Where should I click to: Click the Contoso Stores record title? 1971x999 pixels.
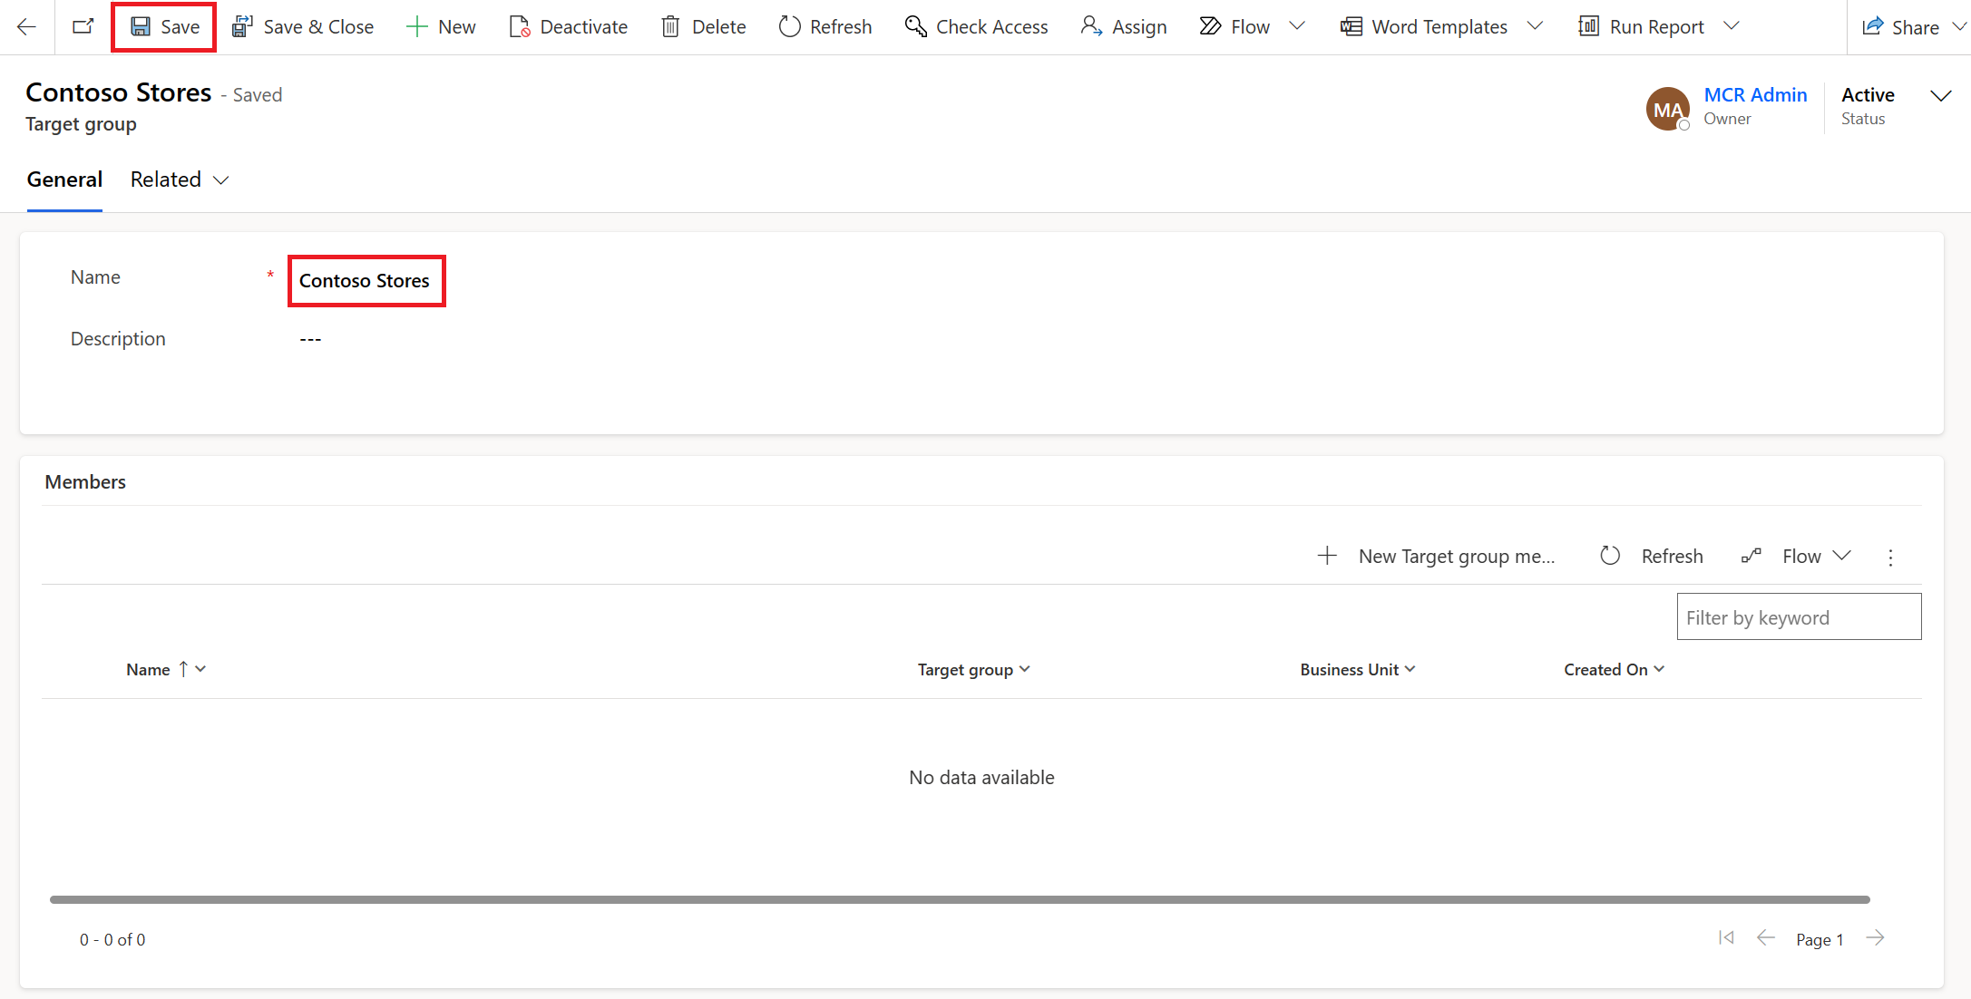tap(118, 92)
